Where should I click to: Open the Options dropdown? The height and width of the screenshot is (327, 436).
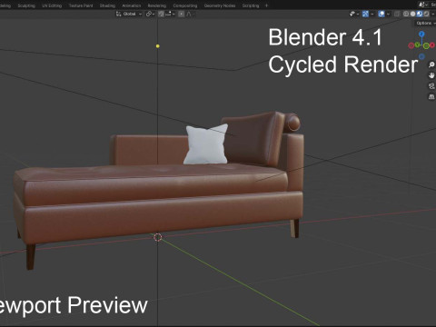tap(425, 23)
